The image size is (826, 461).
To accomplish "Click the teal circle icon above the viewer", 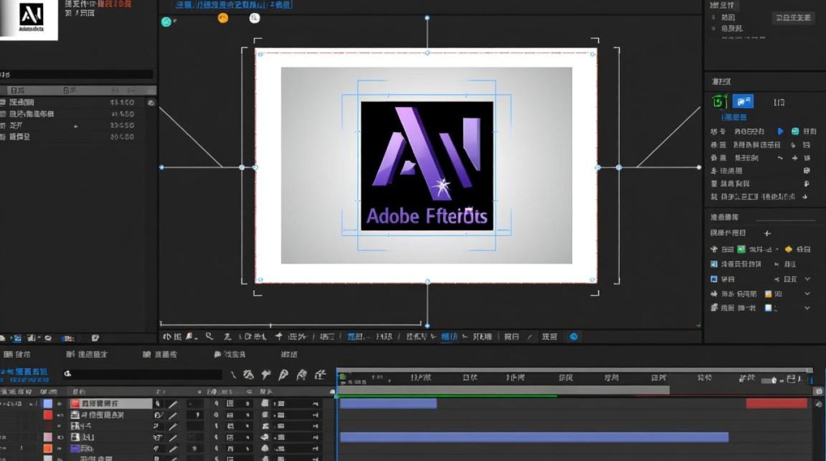I will coord(166,22).
